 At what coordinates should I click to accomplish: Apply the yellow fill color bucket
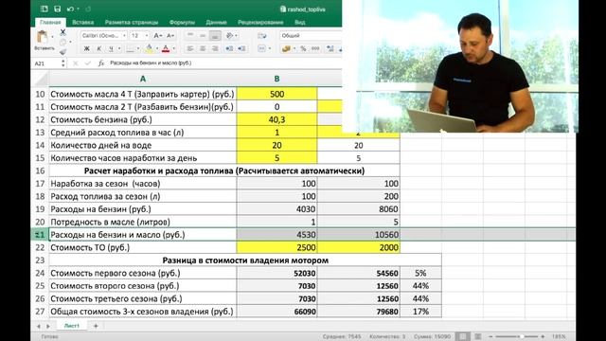click(x=150, y=48)
